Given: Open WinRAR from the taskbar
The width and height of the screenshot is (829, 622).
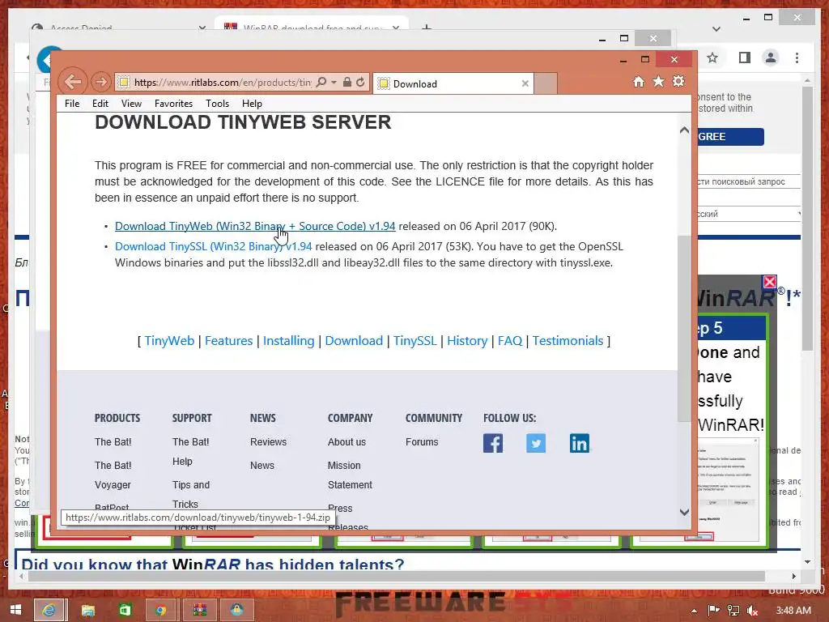Looking at the screenshot, I should point(200,610).
